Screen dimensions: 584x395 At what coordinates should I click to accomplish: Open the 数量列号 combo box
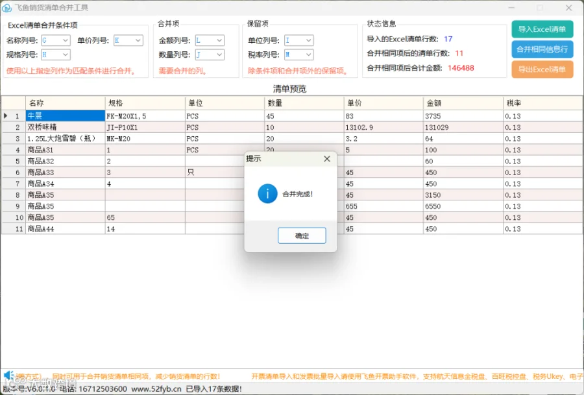[x=210, y=54]
